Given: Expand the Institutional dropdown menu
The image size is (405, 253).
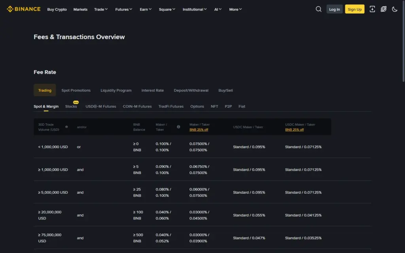Looking at the screenshot, I should (195, 9).
